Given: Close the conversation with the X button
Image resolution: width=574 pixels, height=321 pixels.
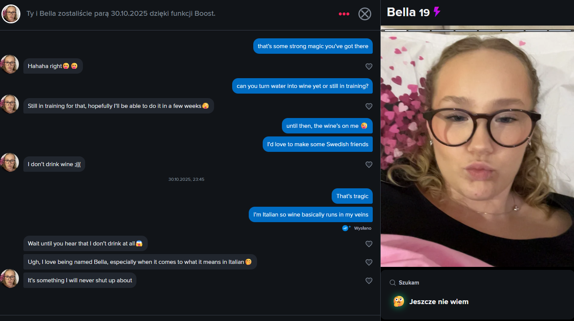Looking at the screenshot, I should click(x=364, y=14).
